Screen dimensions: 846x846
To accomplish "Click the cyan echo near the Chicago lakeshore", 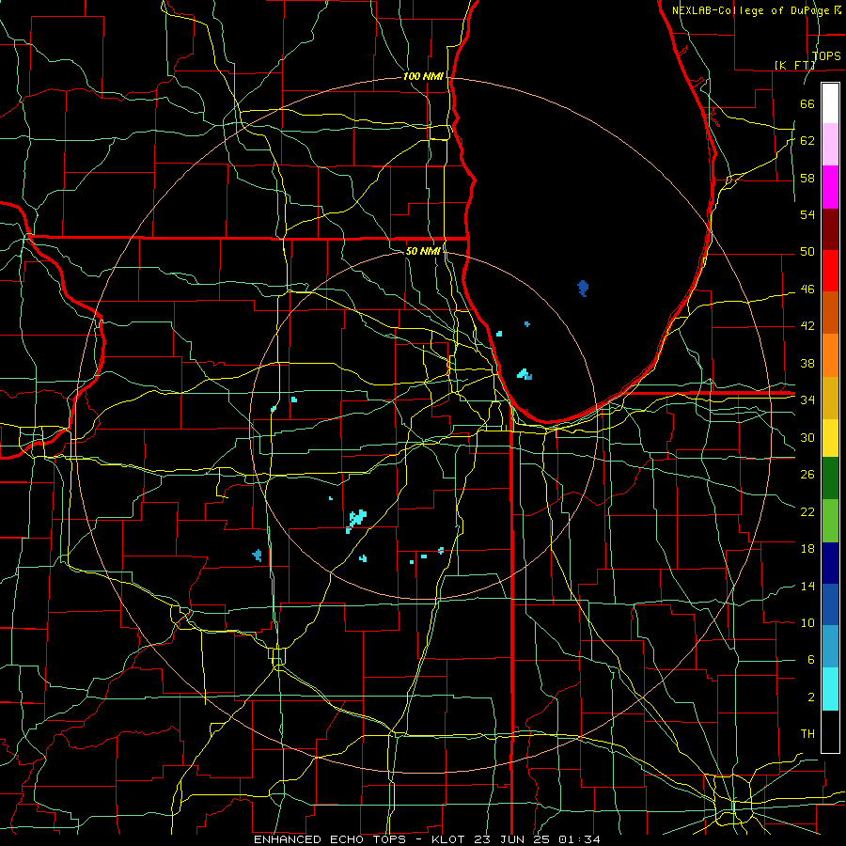I will (x=525, y=374).
